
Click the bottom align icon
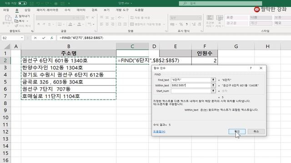point(113,18)
